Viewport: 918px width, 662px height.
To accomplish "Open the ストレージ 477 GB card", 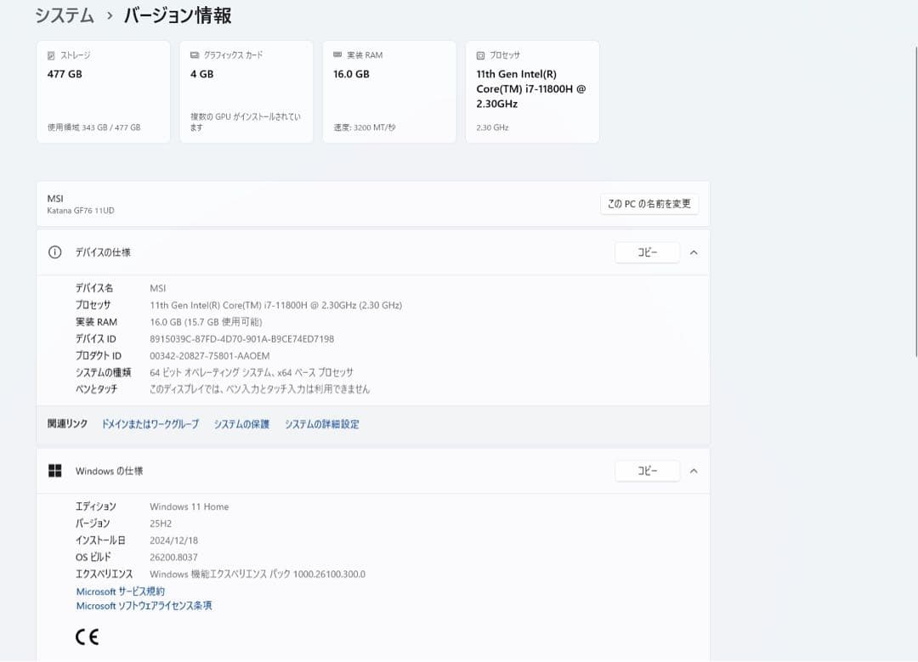I will click(103, 92).
